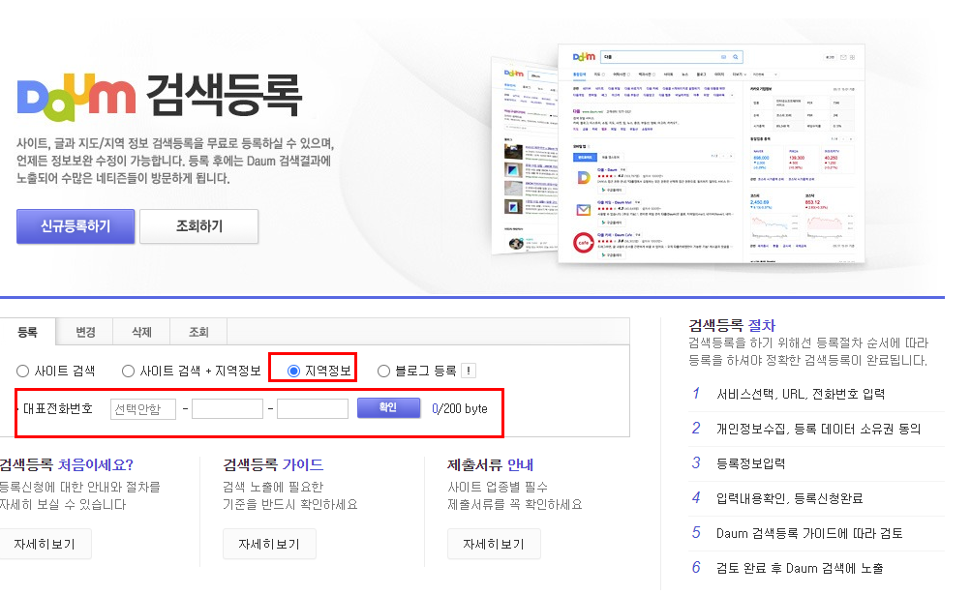The width and height of the screenshot is (971, 595).
Task: Open 자세히보기 under 검색등록 처음이세요?
Action: [45, 544]
